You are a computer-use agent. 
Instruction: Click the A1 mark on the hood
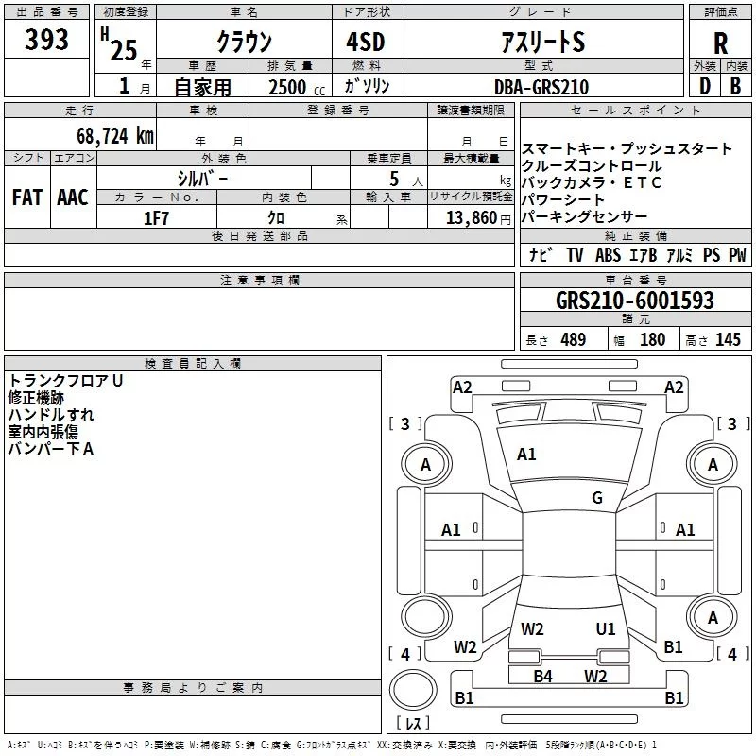(526, 455)
